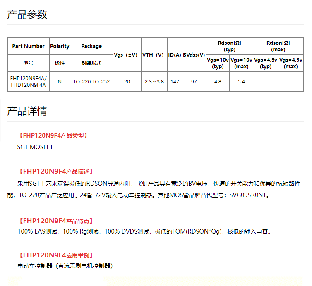Click the 产品参数 section heading
The height and width of the screenshot is (286, 312).
click(27, 14)
